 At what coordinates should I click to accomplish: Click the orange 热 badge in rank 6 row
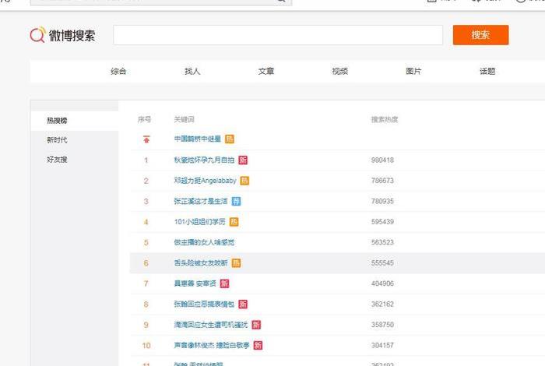click(236, 263)
